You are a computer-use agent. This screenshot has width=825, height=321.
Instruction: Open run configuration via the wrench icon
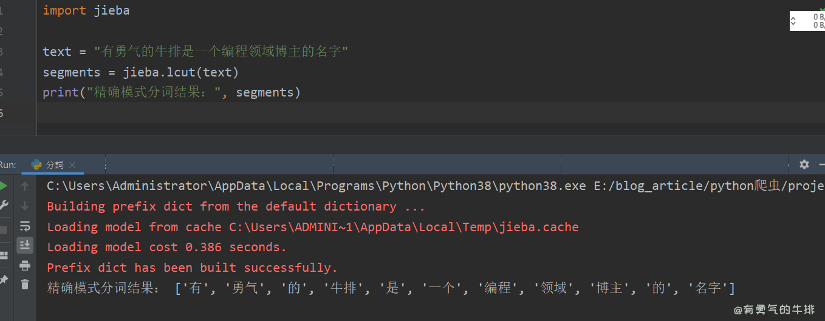coord(4,206)
